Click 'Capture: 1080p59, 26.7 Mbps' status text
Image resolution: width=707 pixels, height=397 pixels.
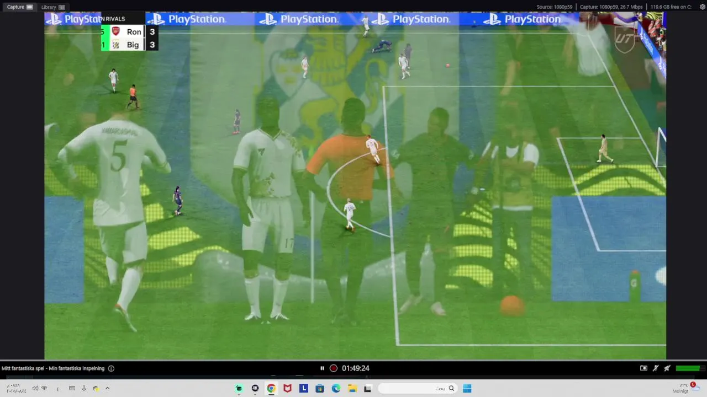pyautogui.click(x=611, y=7)
